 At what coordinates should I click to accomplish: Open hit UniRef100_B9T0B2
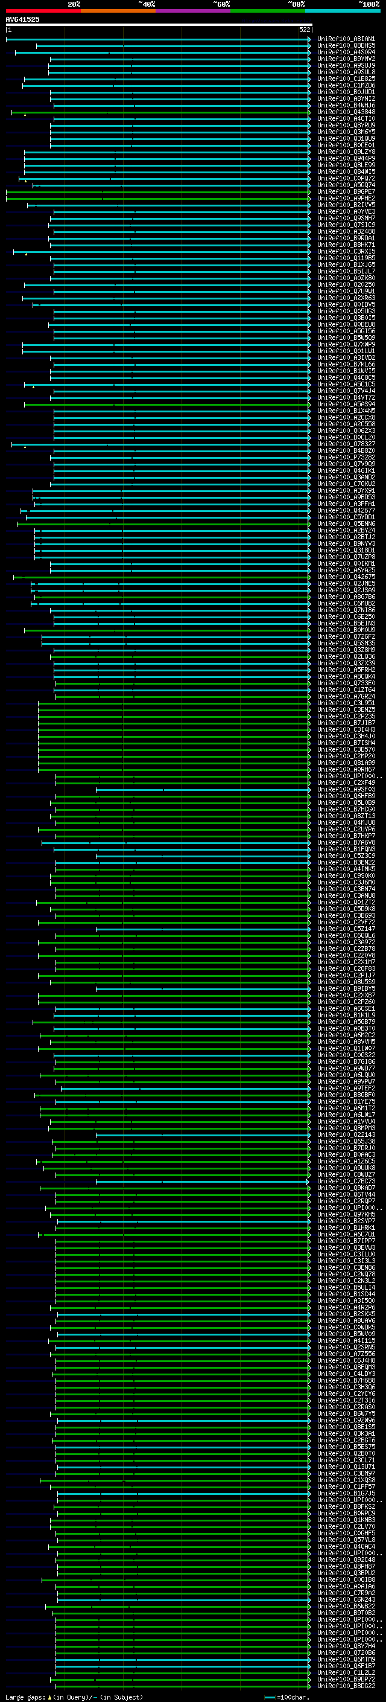[x=346, y=1613]
